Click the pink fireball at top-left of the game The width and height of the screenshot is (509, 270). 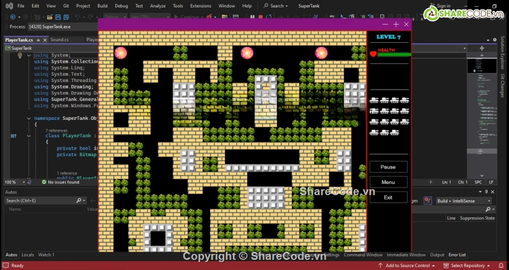coord(121,53)
